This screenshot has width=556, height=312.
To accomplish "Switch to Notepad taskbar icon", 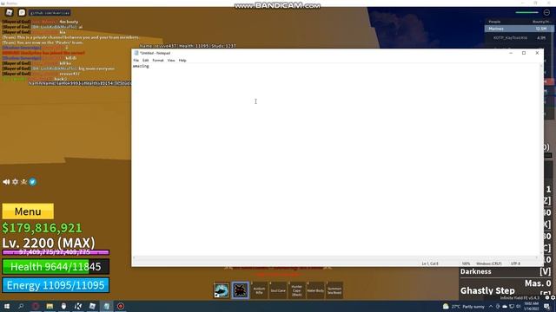I will pos(106,306).
